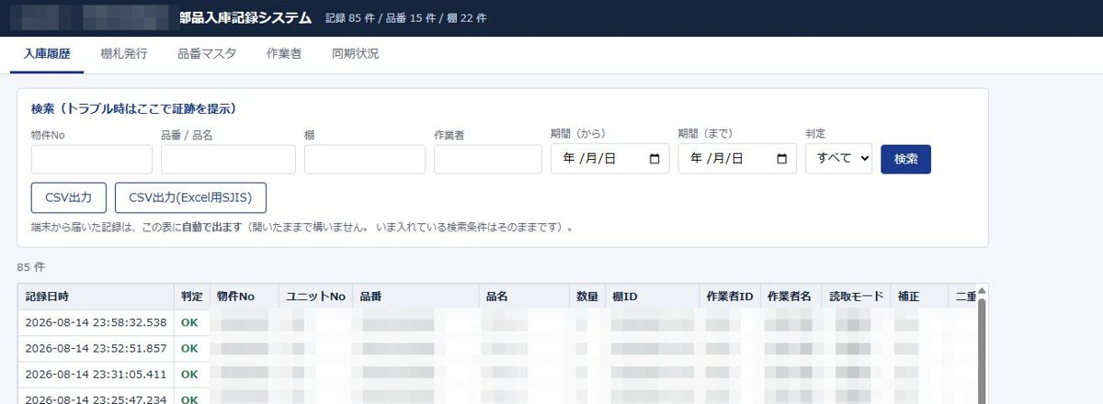Image resolution: width=1103 pixels, height=404 pixels.
Task: Click the 補正 column header
Action: (x=917, y=297)
